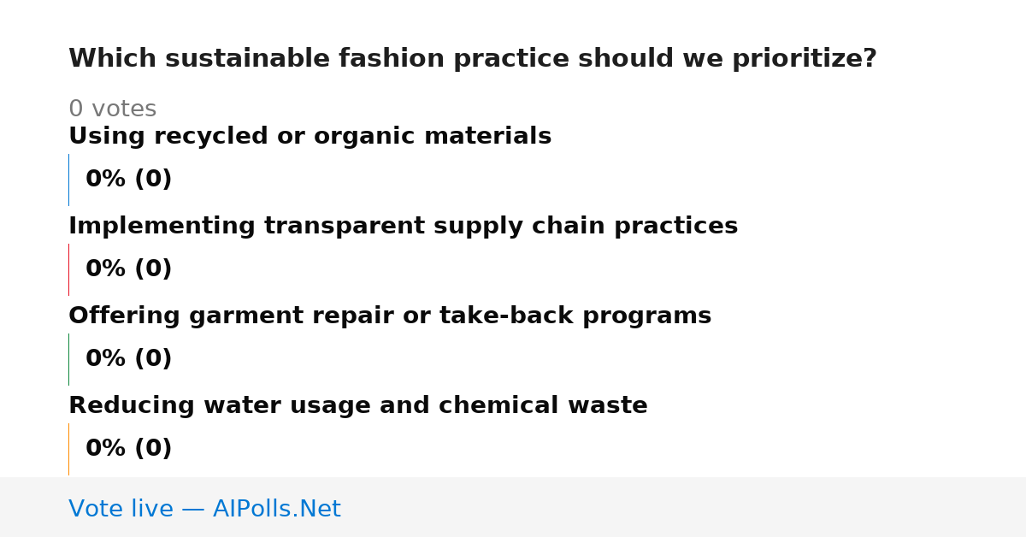
Task: Click the 'take-back programs' text
Action: pos(575,316)
